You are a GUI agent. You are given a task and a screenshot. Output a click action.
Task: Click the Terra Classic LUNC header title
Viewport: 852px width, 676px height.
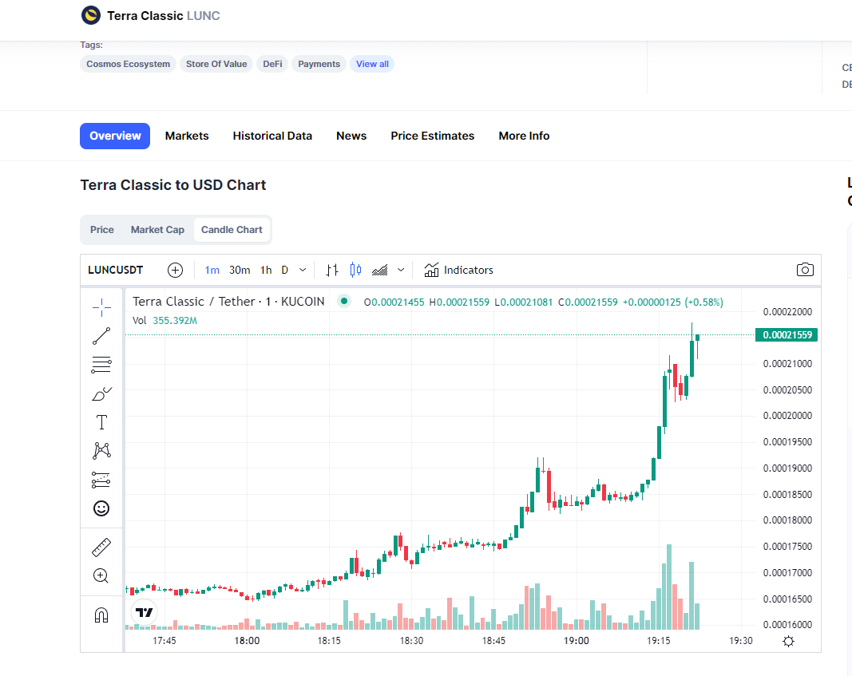click(164, 16)
